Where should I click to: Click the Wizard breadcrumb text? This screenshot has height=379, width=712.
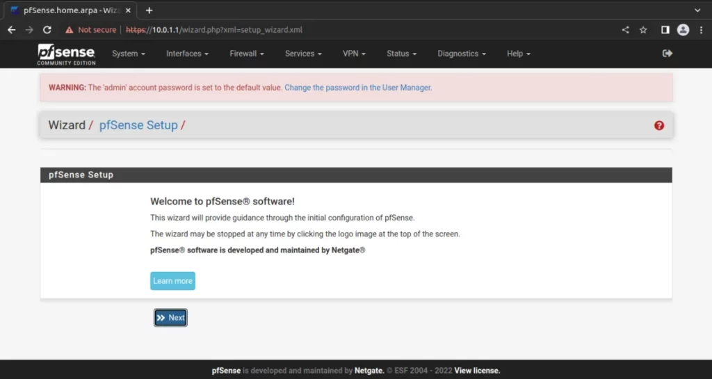[67, 125]
